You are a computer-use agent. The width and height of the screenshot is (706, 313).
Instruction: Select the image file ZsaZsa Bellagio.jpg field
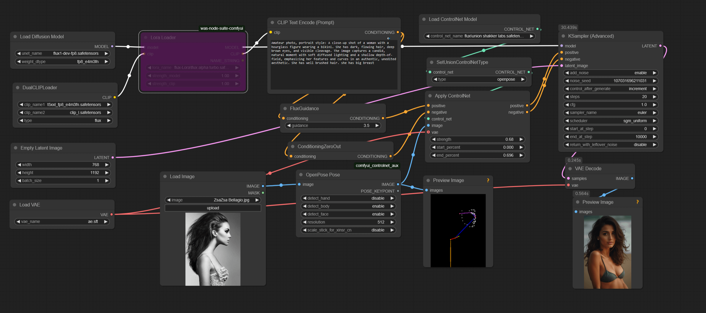point(213,200)
